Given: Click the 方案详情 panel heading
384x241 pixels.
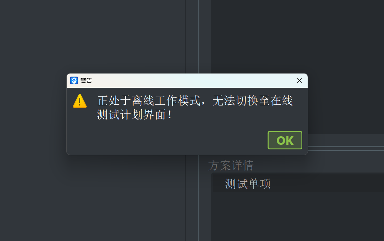Looking at the screenshot, I should 231,166.
